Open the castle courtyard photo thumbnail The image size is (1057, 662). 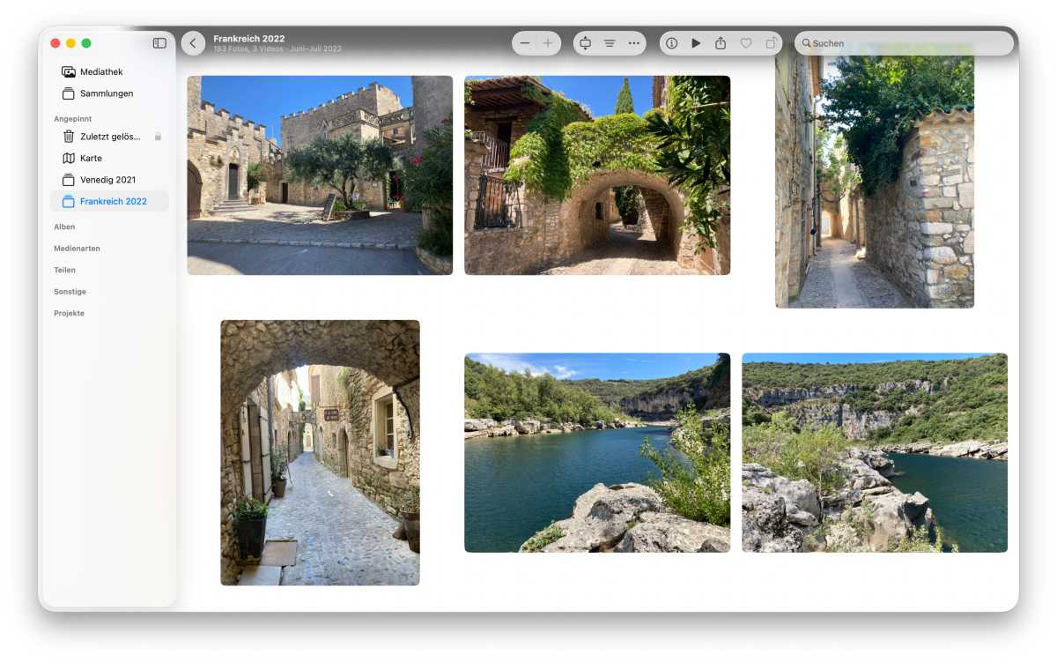coord(320,175)
